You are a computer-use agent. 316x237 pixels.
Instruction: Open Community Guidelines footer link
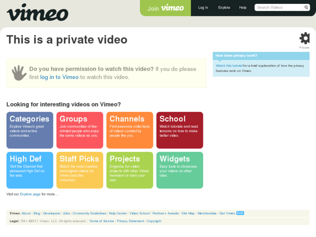coord(89,213)
